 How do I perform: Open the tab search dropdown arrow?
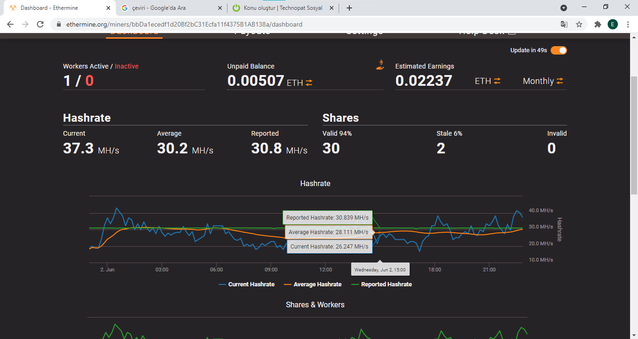click(x=564, y=8)
